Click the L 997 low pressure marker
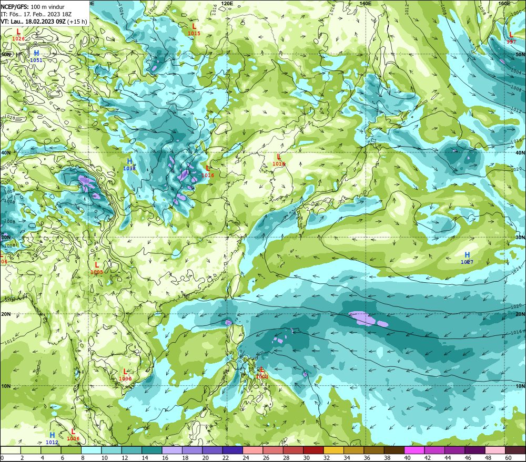Image resolution: width=526 pixels, height=462 pixels. click(511, 38)
